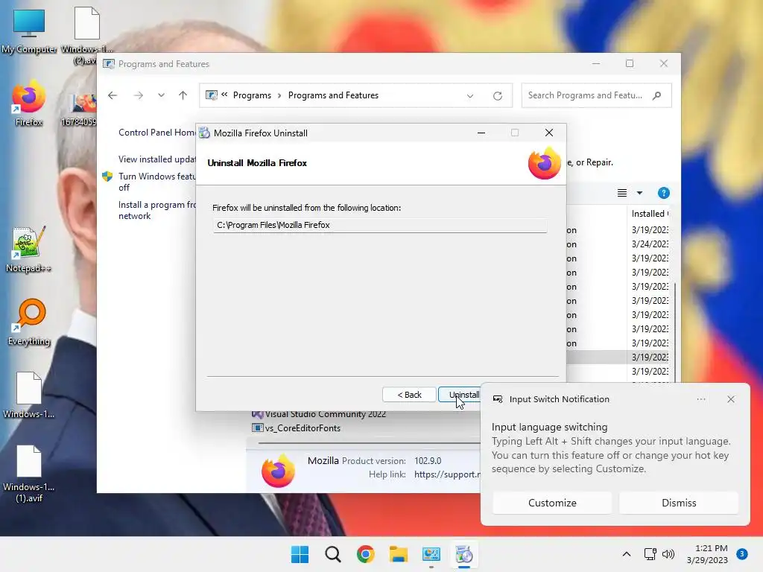Click the search magnifier in Programs and Features
This screenshot has height=572, width=763.
coord(657,95)
